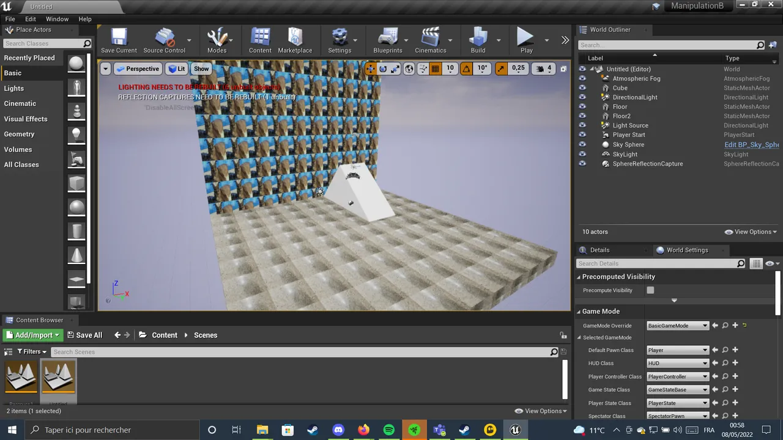Toggle visibility of DirectionalLight actor

point(582,97)
